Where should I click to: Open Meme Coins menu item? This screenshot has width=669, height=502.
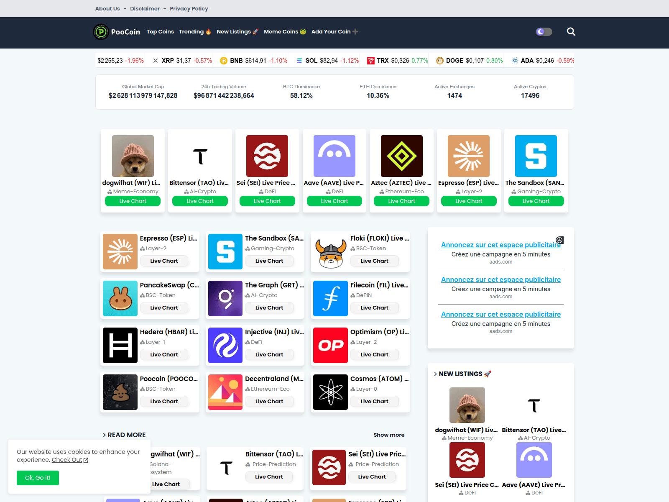click(x=285, y=32)
